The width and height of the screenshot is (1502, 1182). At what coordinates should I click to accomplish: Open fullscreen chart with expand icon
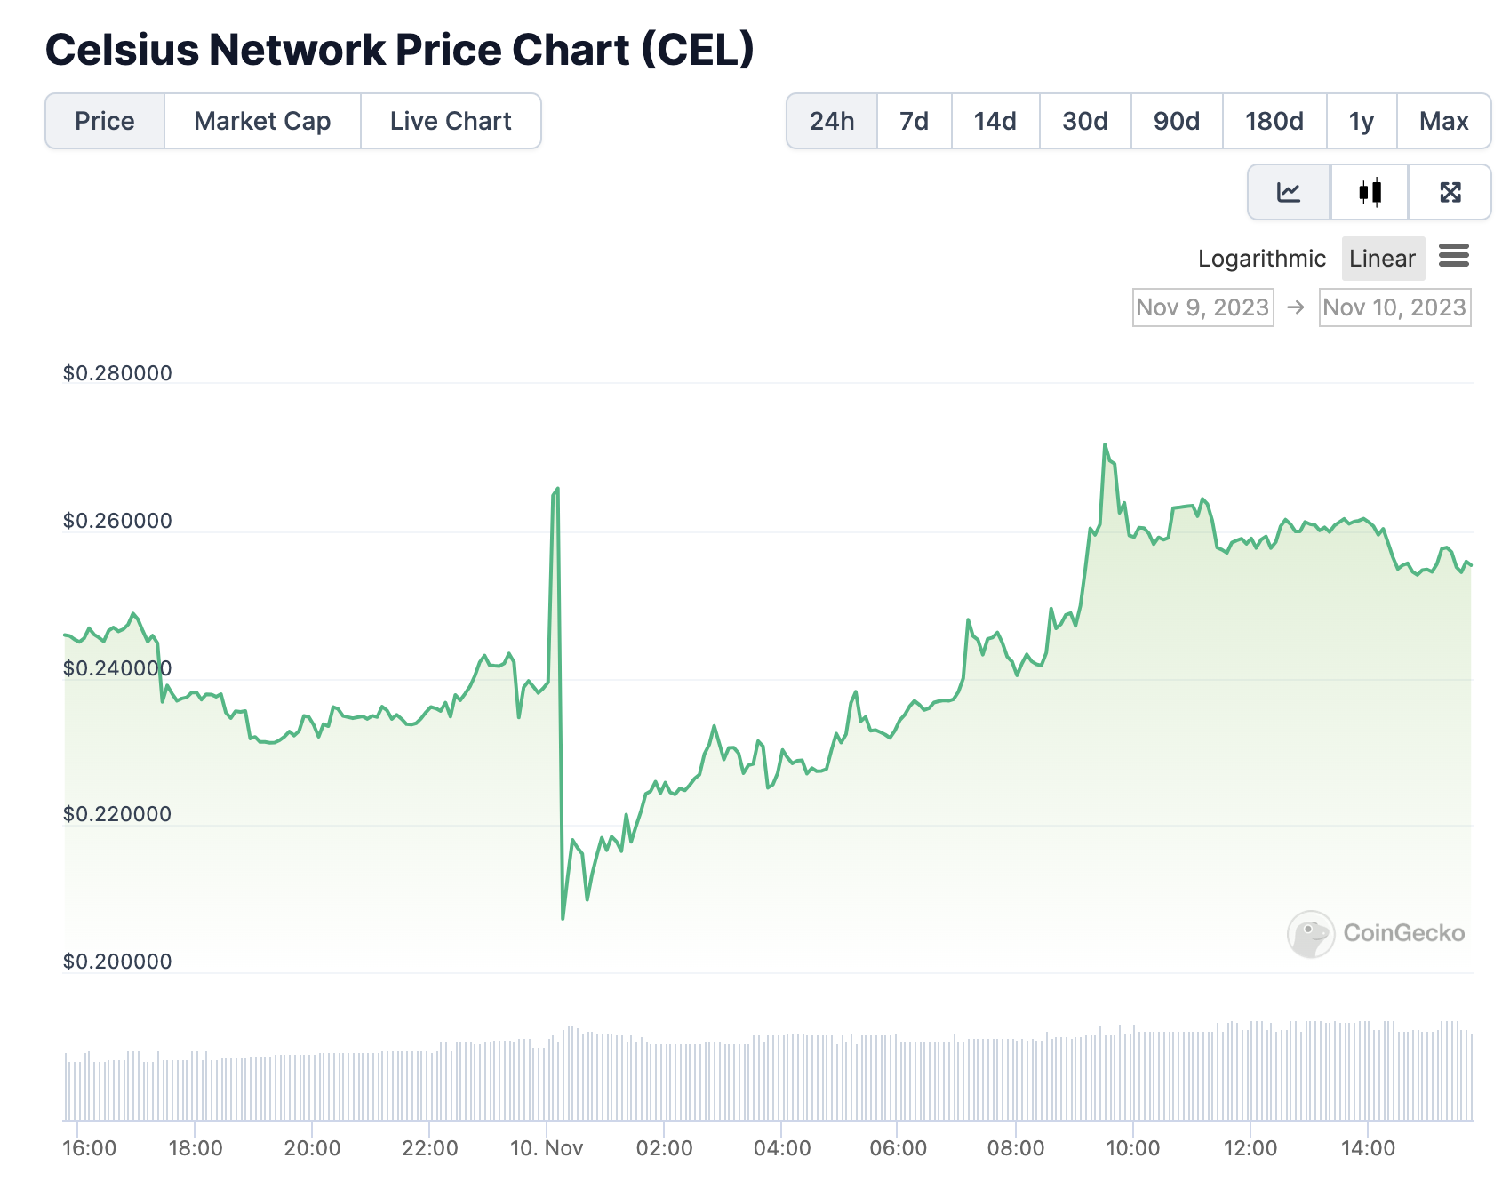(x=1450, y=192)
